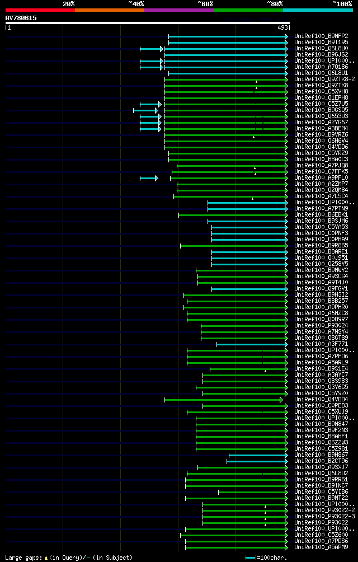Click the white query sequence bar
Image resolution: width=358 pixels, height=562 pixels.
(x=148, y=23)
